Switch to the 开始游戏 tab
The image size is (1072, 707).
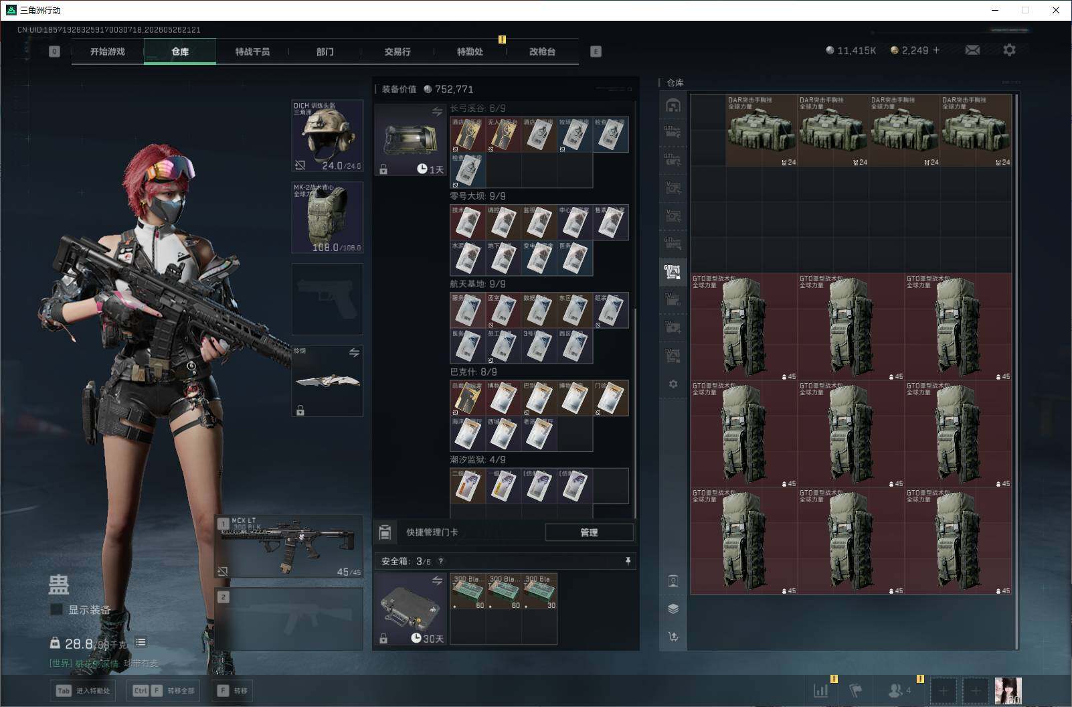[108, 52]
